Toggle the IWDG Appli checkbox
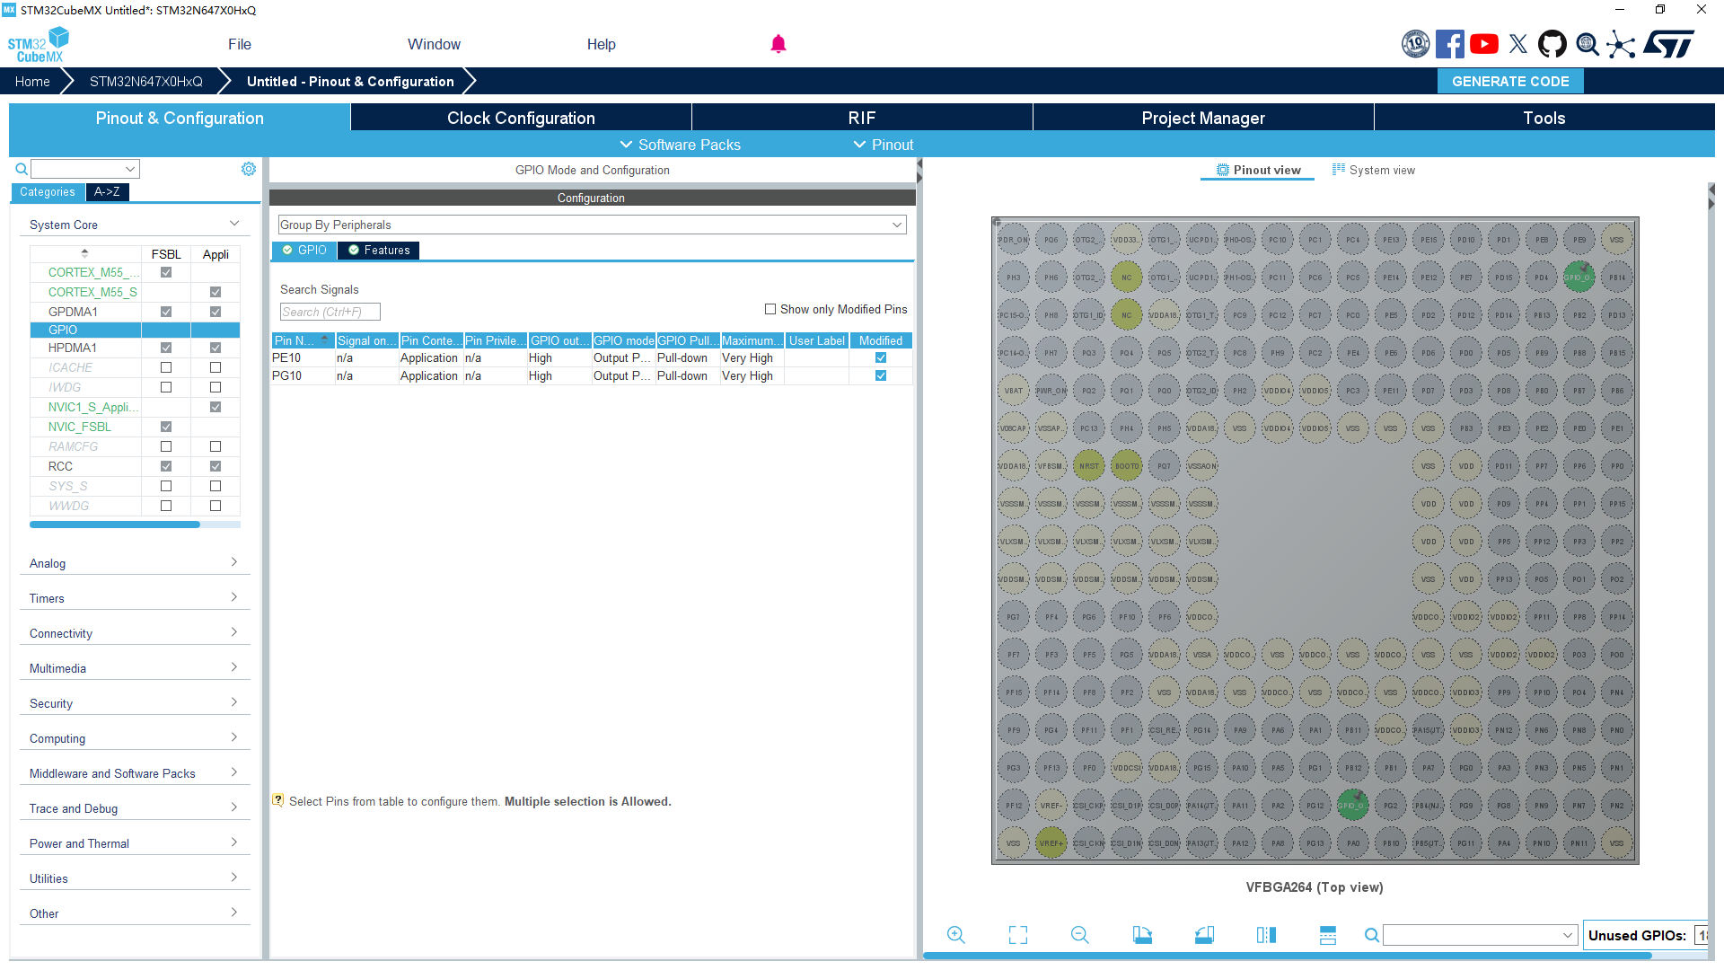1724x970 pixels. pos(215,387)
